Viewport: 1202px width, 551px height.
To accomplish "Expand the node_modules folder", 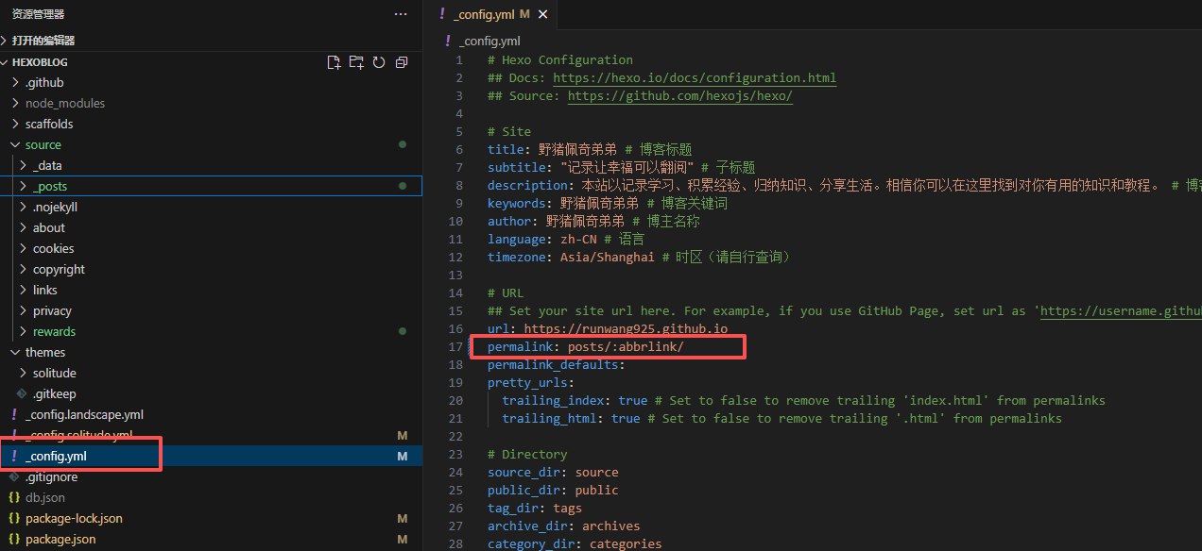I will [x=15, y=103].
